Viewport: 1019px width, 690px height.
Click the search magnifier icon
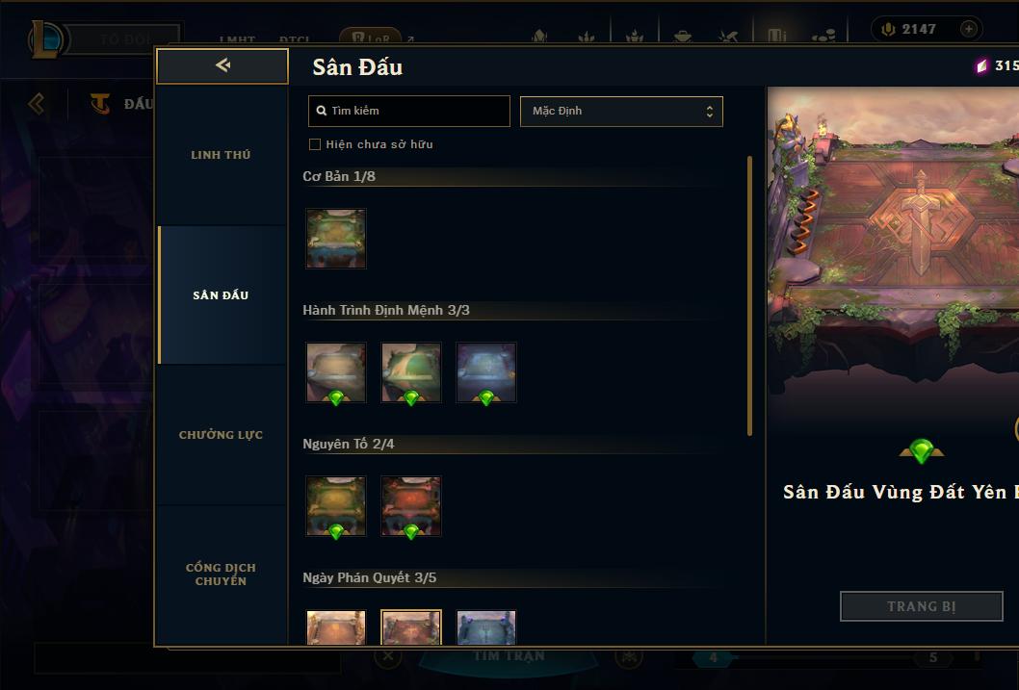pyautogui.click(x=321, y=111)
